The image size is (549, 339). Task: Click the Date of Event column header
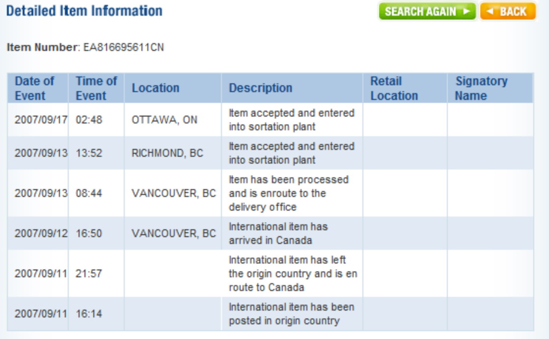coord(34,88)
